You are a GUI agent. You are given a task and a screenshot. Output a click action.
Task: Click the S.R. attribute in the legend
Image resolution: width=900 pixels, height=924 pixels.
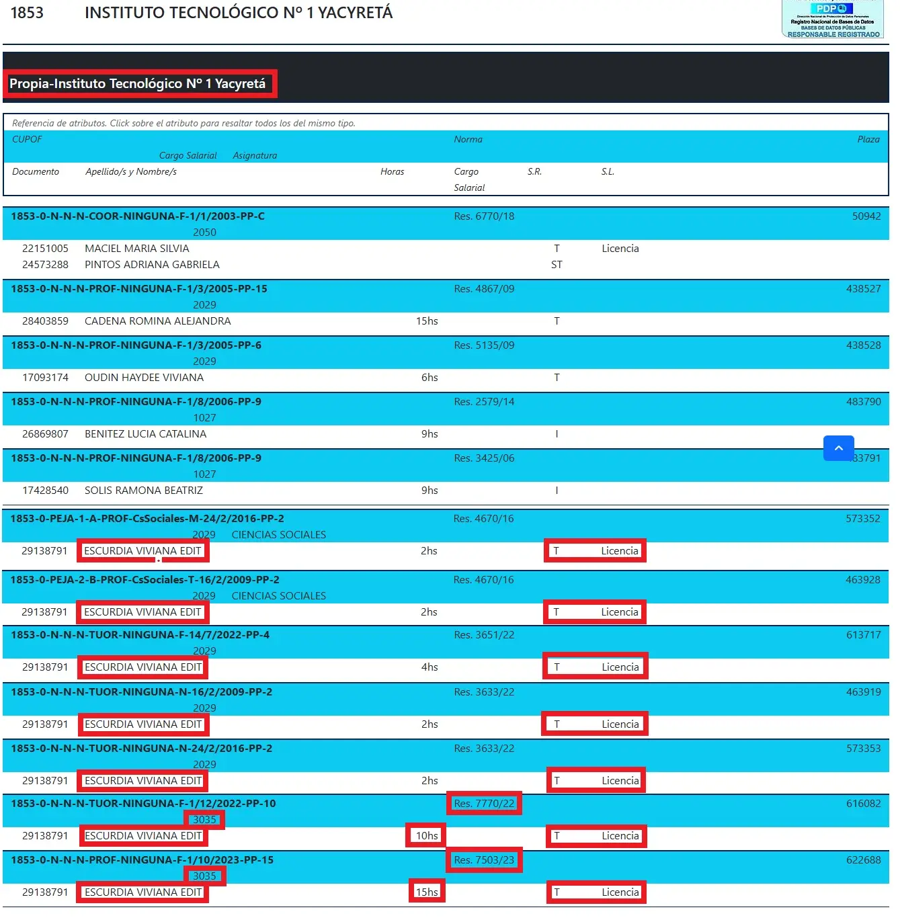pos(534,171)
